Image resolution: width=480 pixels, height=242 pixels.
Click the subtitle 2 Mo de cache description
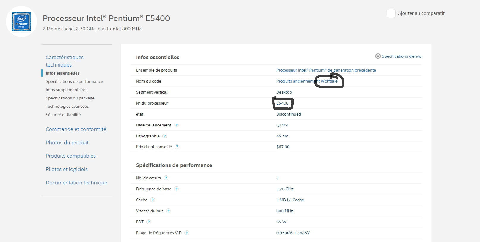[x=92, y=29]
